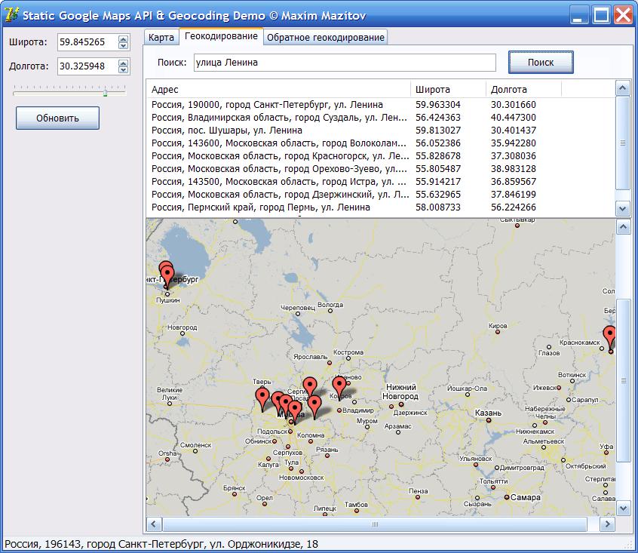This screenshot has width=638, height=553.
Task: Select the пос. Шушары address row
Action: point(380,131)
